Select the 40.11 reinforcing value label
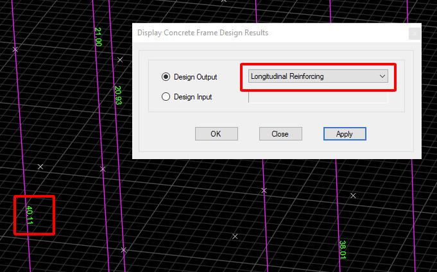 point(30,215)
